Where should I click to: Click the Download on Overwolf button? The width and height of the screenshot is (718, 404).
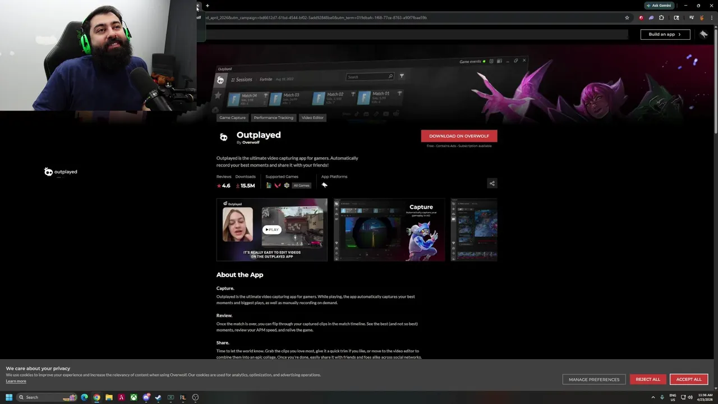(x=459, y=136)
